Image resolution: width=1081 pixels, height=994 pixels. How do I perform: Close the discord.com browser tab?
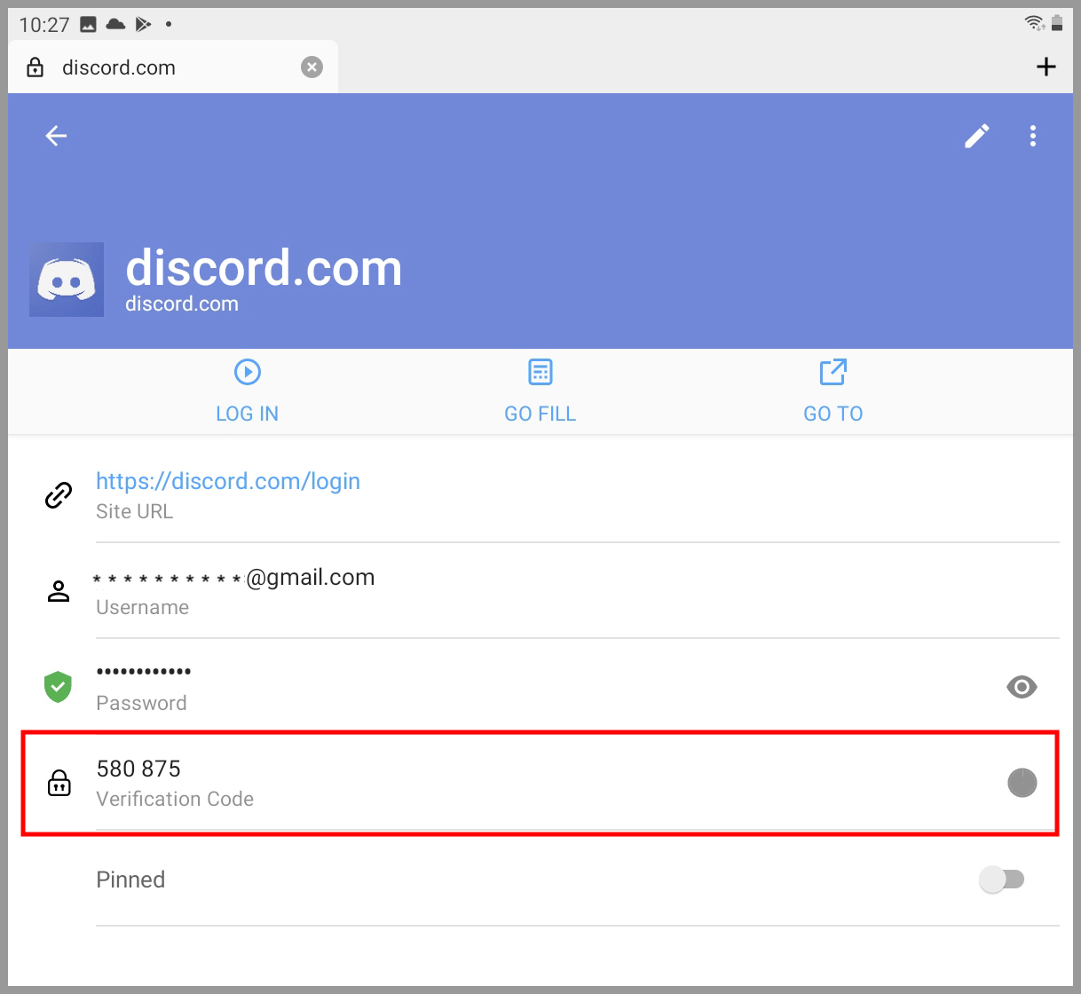(x=312, y=67)
